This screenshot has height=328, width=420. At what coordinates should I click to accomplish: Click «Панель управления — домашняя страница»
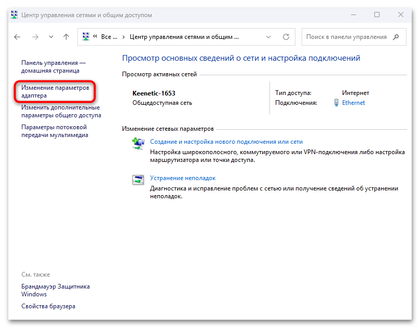(x=54, y=66)
